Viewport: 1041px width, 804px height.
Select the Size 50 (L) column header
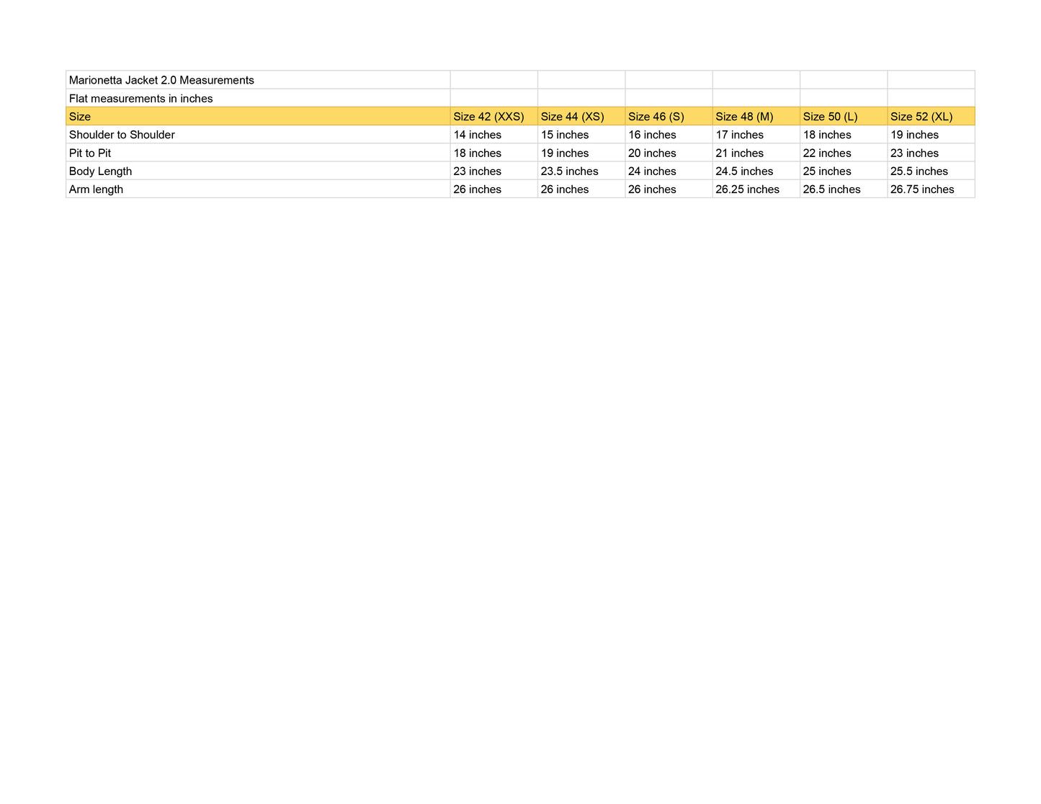pyautogui.click(x=831, y=117)
